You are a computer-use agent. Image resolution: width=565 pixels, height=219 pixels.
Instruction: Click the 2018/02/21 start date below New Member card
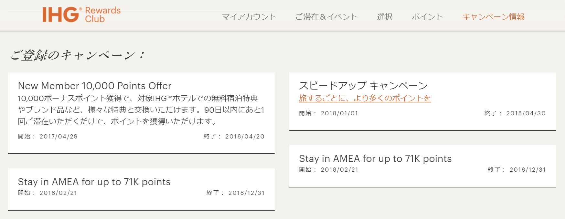pos(58,193)
